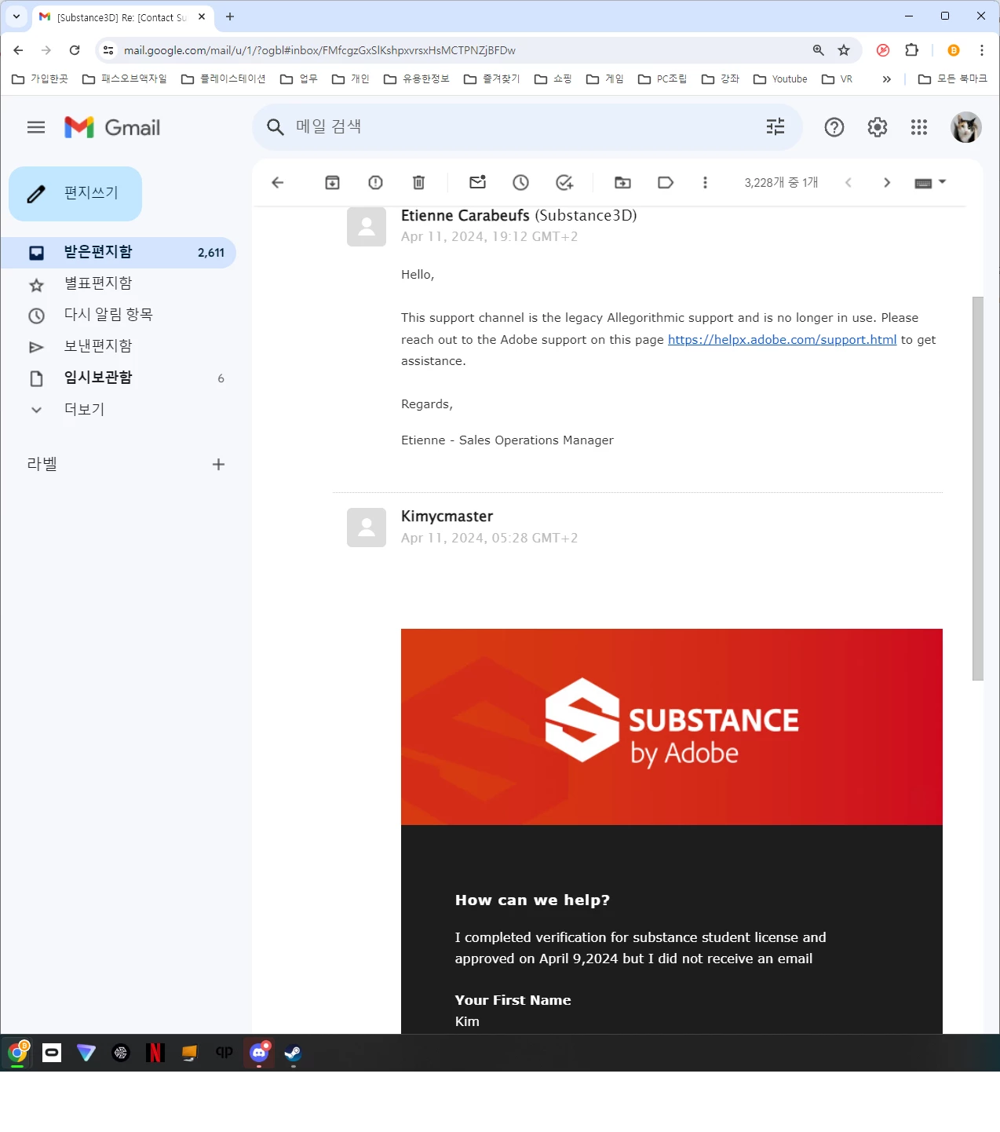The width and height of the screenshot is (1000, 1132).
Task: Open Google apps grid
Action: tap(919, 127)
